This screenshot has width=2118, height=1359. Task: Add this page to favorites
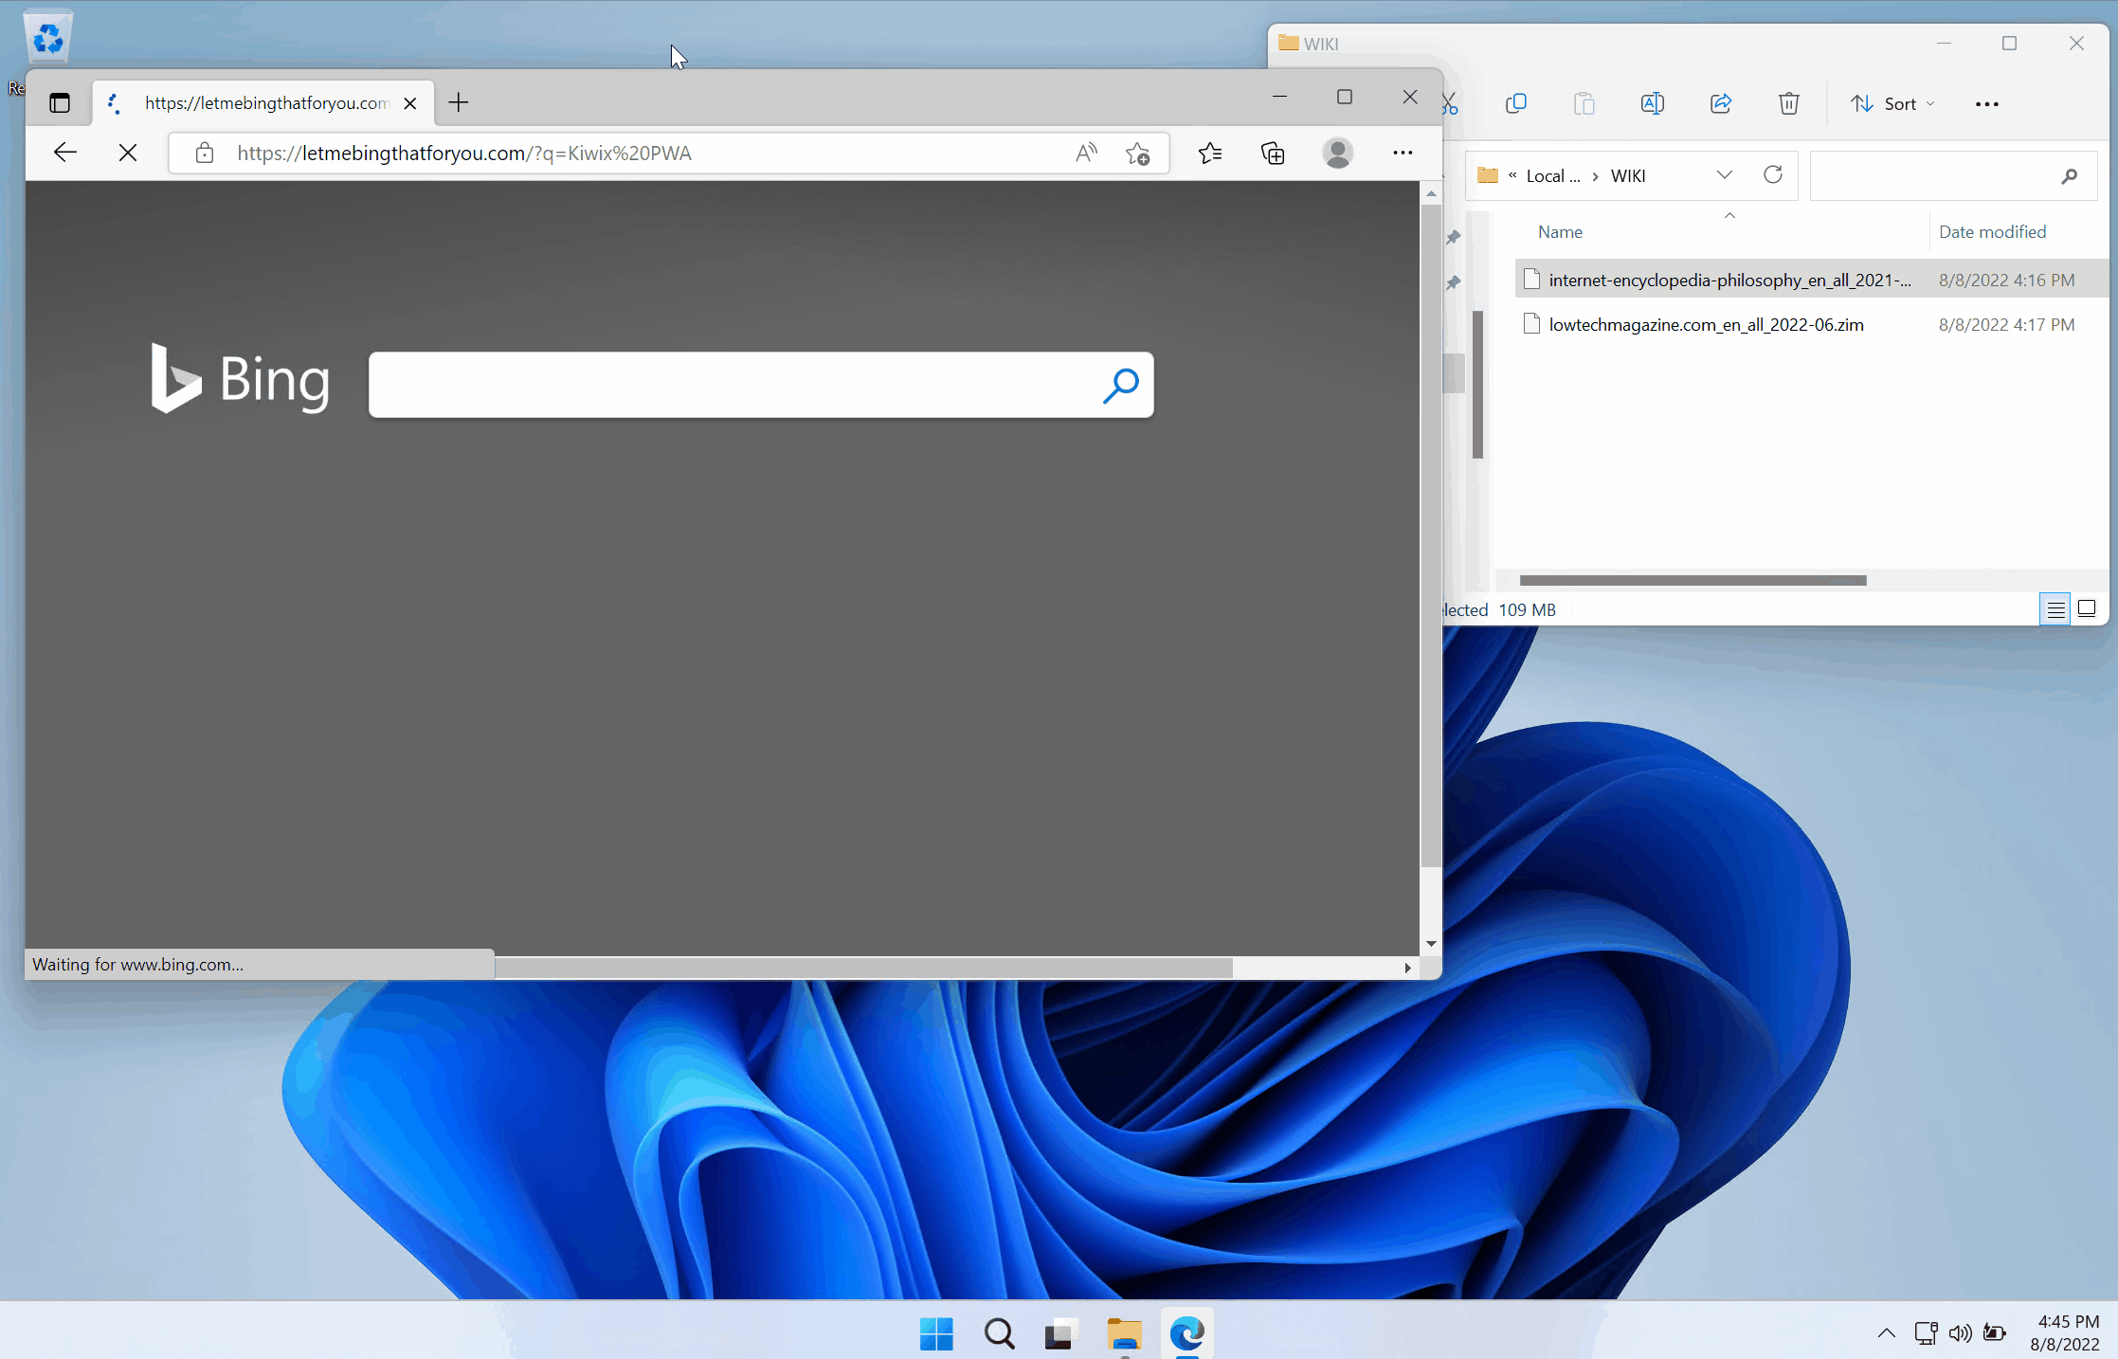[1138, 153]
